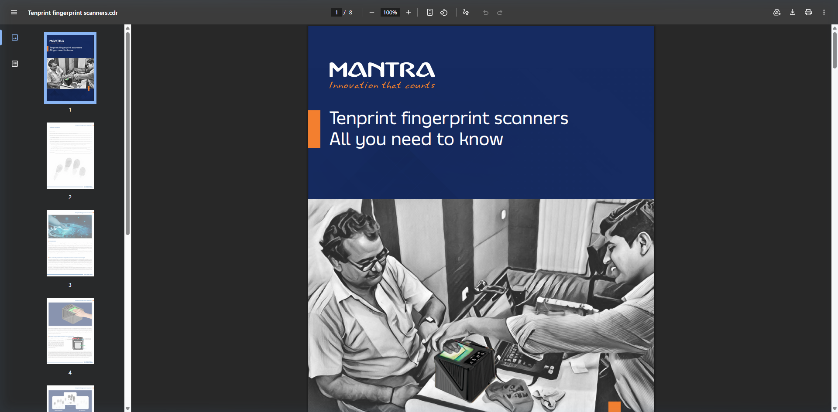Screen dimensions: 838x412
Task: Rotate the document counterclockwise
Action: coord(444,12)
